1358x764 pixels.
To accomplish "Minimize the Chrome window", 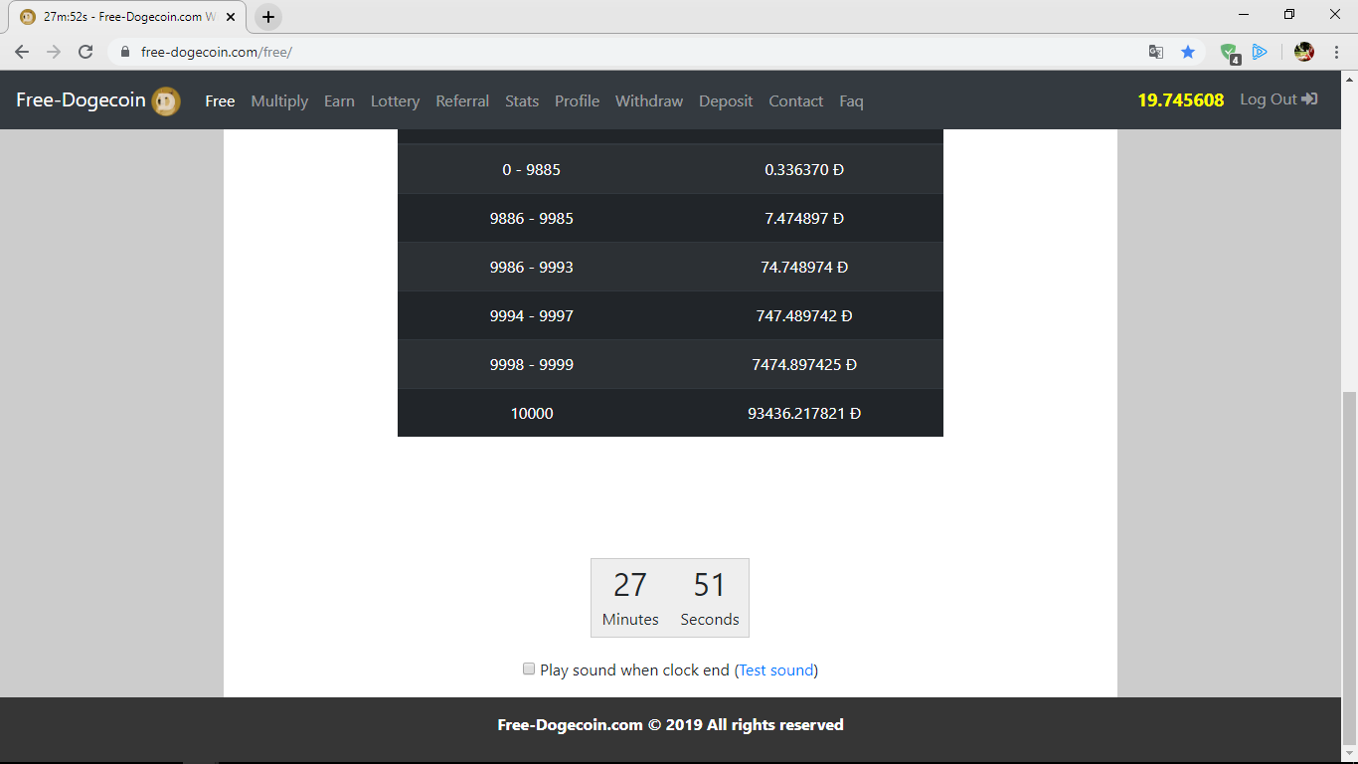I will [x=1245, y=14].
